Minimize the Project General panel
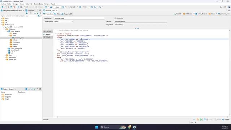This screenshot has width=231, height=130. [38, 89]
